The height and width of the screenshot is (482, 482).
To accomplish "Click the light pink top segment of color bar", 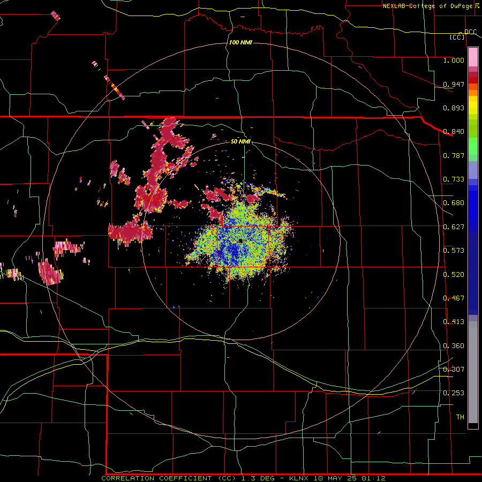I will (x=473, y=57).
